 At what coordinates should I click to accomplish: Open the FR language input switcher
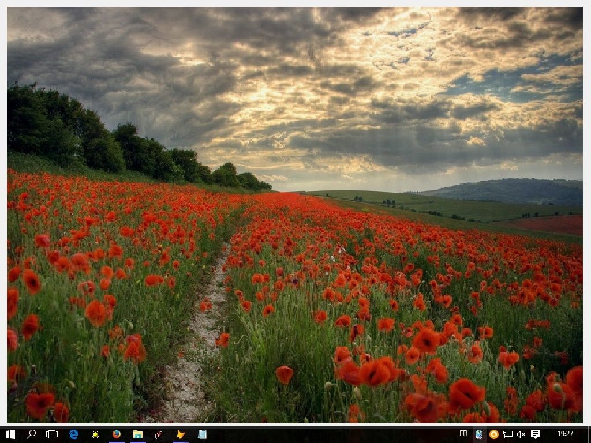tap(464, 436)
